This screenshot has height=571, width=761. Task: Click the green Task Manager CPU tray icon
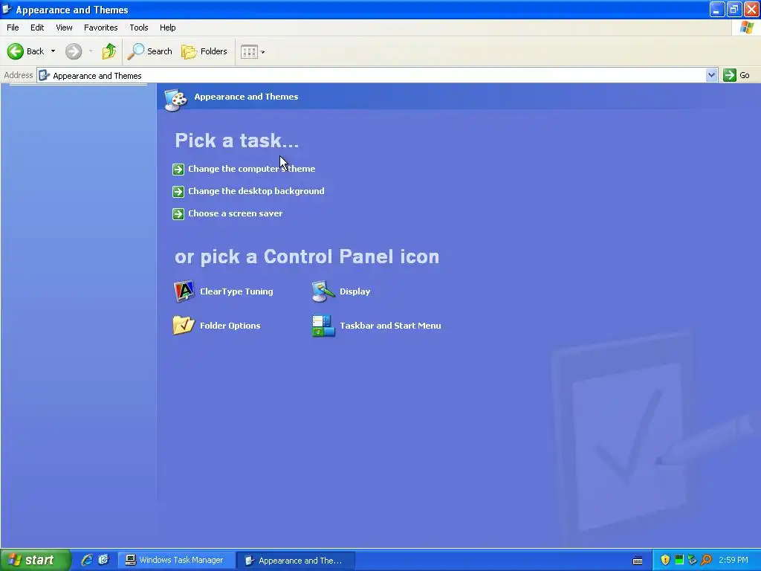click(x=679, y=560)
